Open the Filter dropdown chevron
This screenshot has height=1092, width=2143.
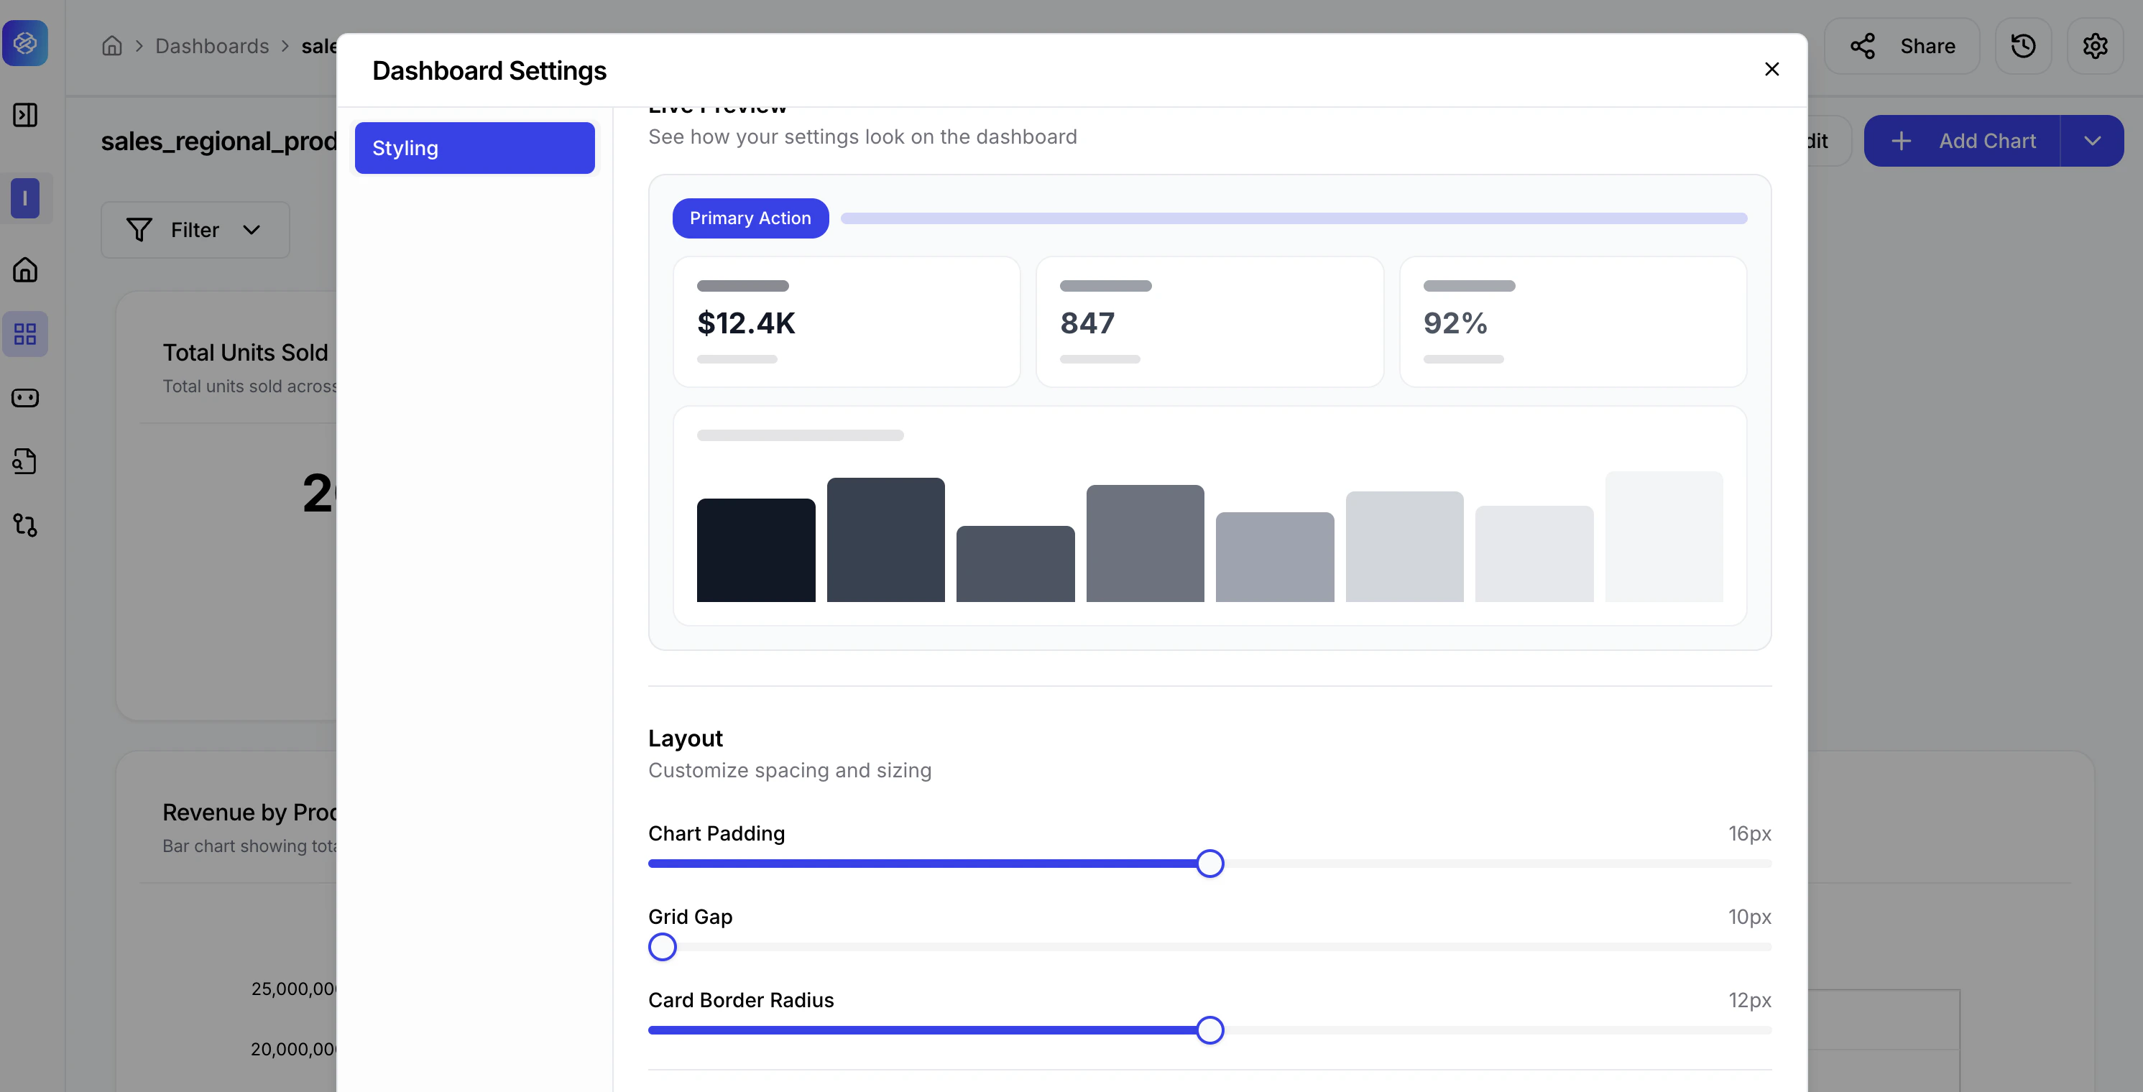point(252,230)
